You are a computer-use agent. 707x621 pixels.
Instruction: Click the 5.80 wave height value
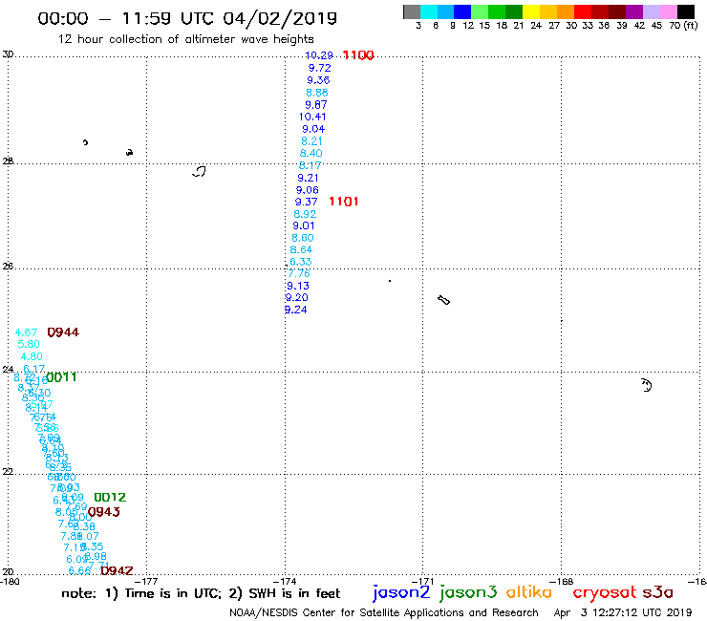click(29, 344)
